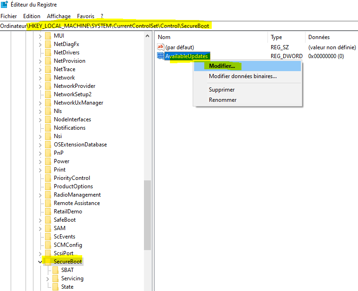Expand the NetProvision key
Viewport: 358px width, 291px height.
tap(40, 61)
